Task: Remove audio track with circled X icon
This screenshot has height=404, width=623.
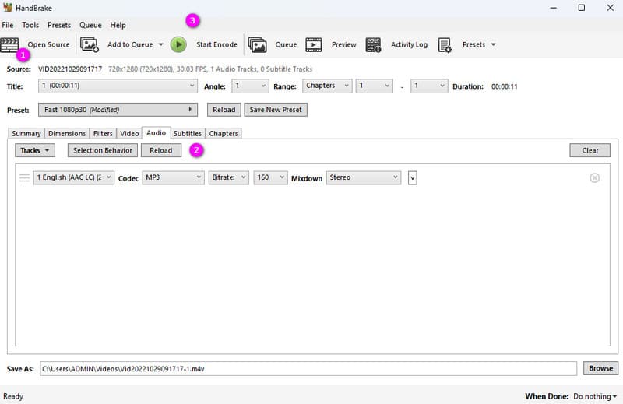Action: point(594,177)
